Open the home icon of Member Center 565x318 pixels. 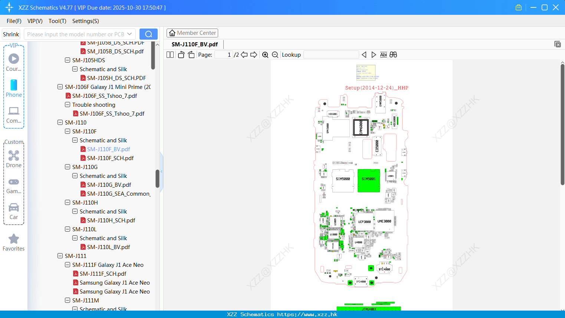172,33
